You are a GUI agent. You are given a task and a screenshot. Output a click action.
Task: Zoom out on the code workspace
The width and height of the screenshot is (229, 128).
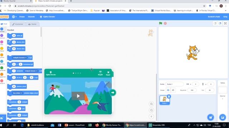click(151, 110)
